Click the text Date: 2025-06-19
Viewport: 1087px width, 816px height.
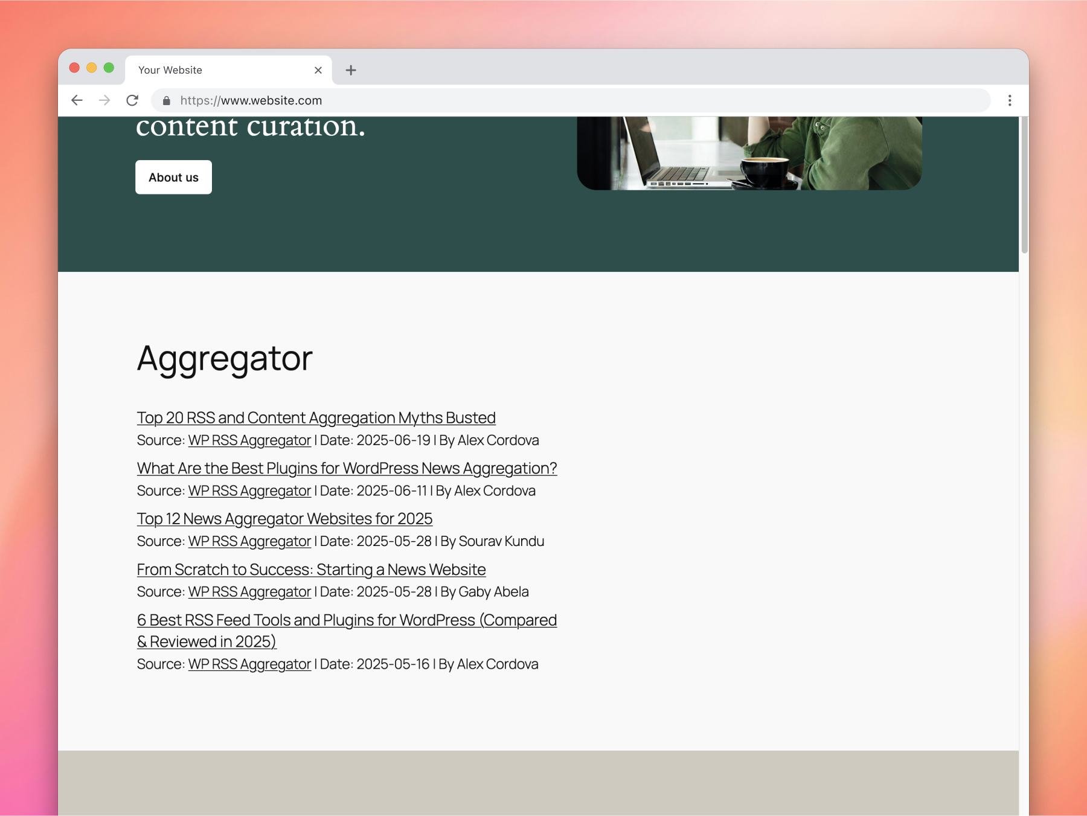tap(375, 440)
